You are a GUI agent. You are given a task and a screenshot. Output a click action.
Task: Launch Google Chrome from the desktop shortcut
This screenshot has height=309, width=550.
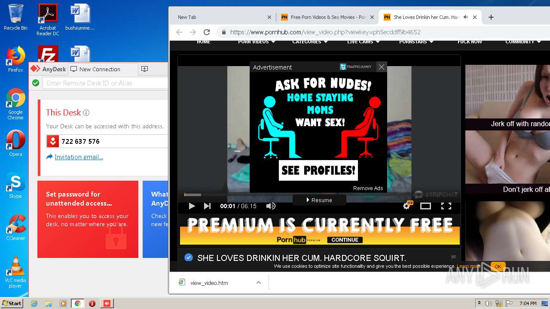(x=15, y=104)
